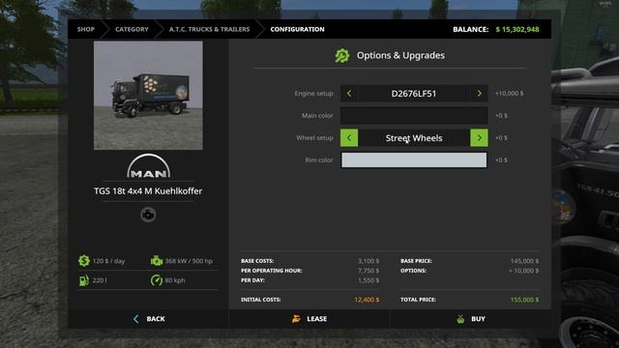Click the options + 10,000 $ value

[x=523, y=271]
